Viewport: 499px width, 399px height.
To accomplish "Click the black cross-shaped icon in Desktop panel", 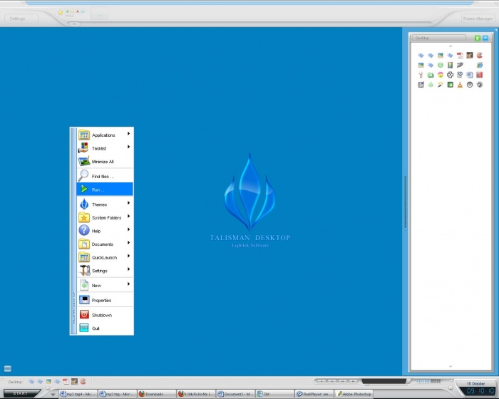I will pos(451,75).
